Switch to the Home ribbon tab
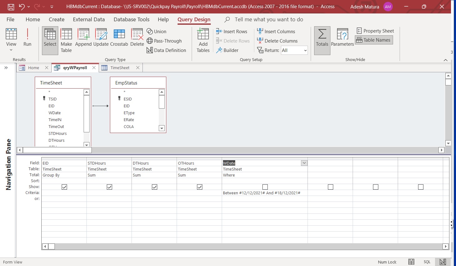 [33, 19]
